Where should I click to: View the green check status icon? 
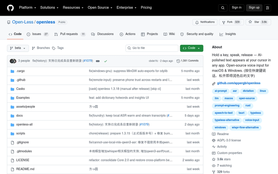[x=105, y=61]
